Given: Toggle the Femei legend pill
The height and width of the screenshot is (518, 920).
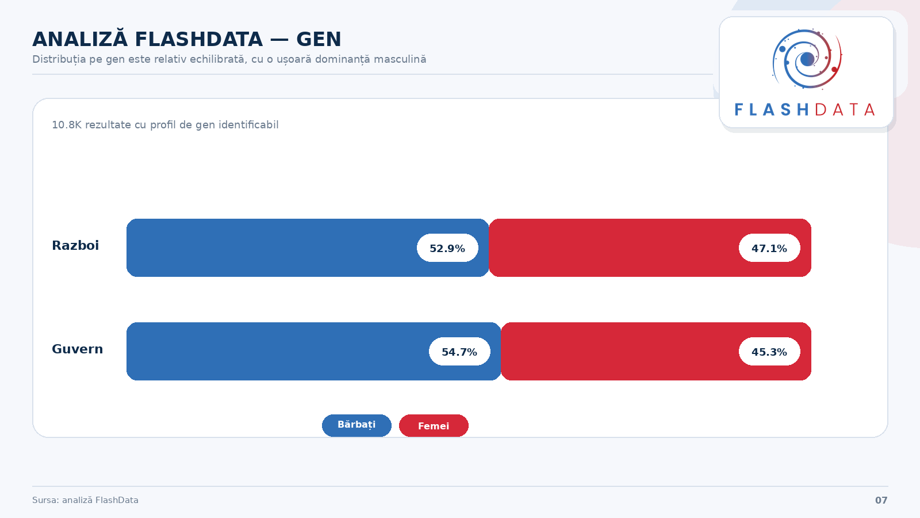Looking at the screenshot, I should tap(434, 426).
